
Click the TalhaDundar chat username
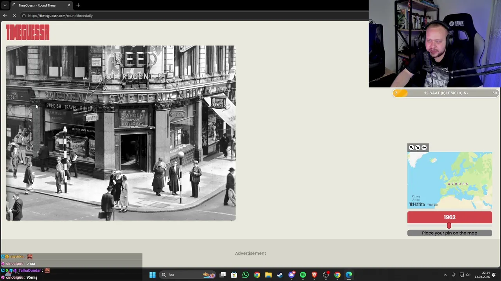(29, 270)
